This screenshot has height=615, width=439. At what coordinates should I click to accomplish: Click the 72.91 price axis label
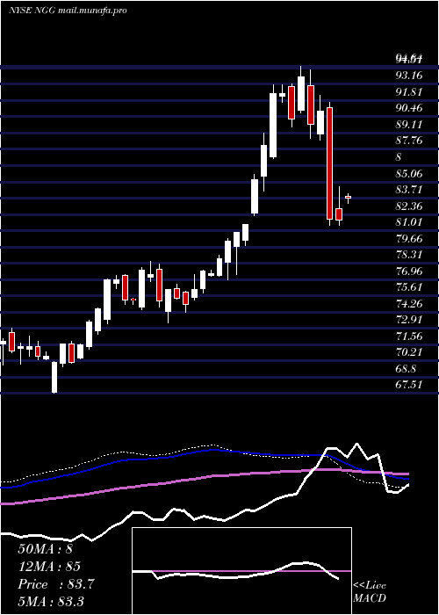(409, 320)
